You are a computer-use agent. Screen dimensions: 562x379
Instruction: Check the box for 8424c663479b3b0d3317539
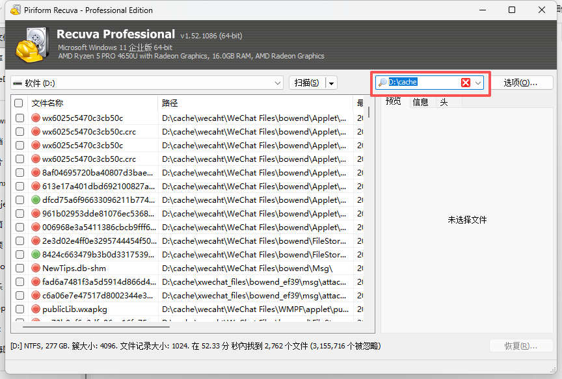[20, 255]
